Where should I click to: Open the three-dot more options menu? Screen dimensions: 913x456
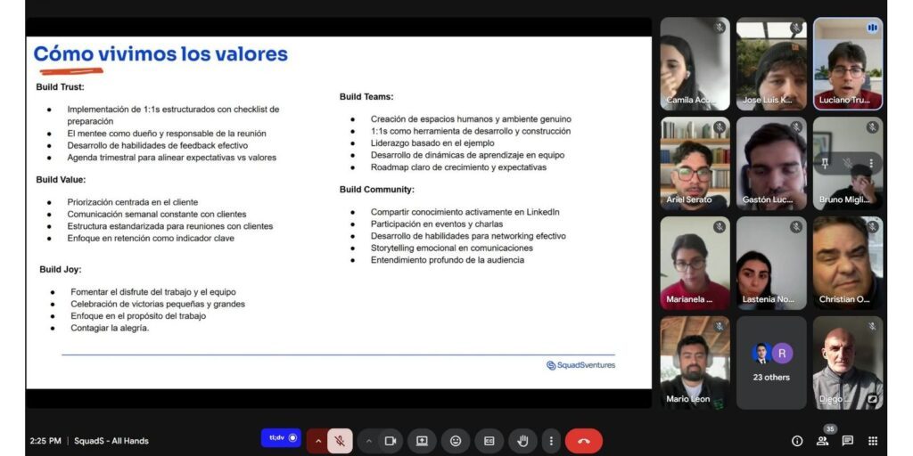[x=551, y=440]
